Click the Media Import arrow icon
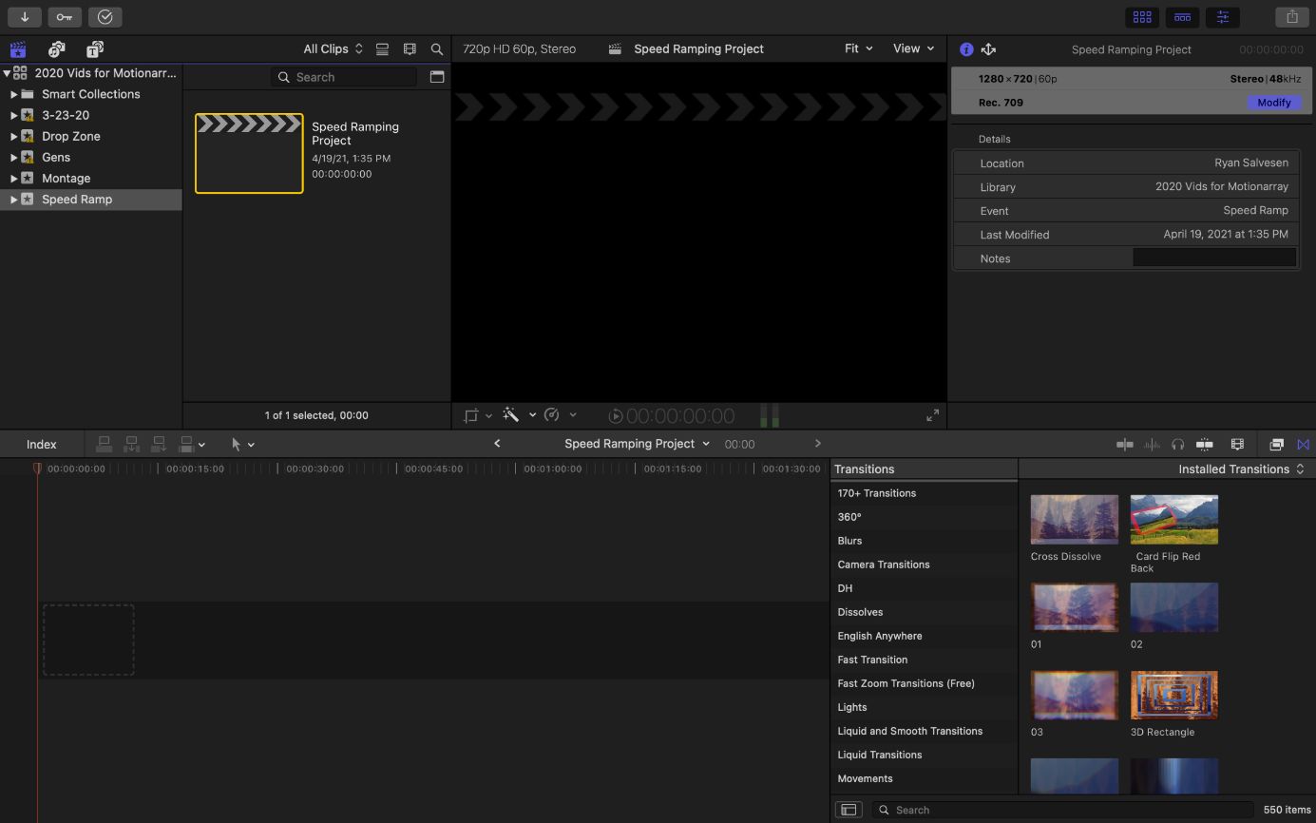The image size is (1316, 823). pos(25,17)
